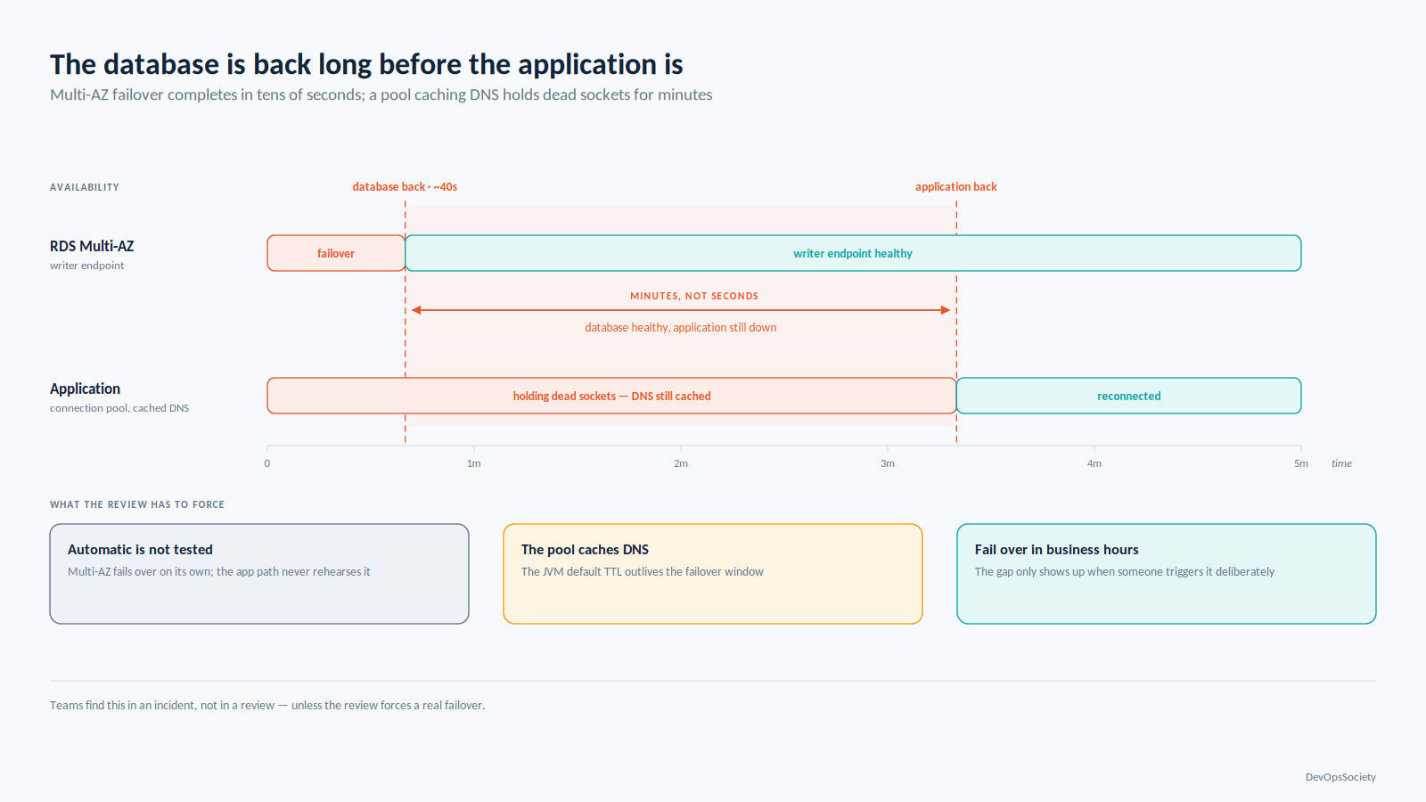Click the 'DevOpsSociety' credit text
The width and height of the screenshot is (1426, 802).
(x=1340, y=777)
